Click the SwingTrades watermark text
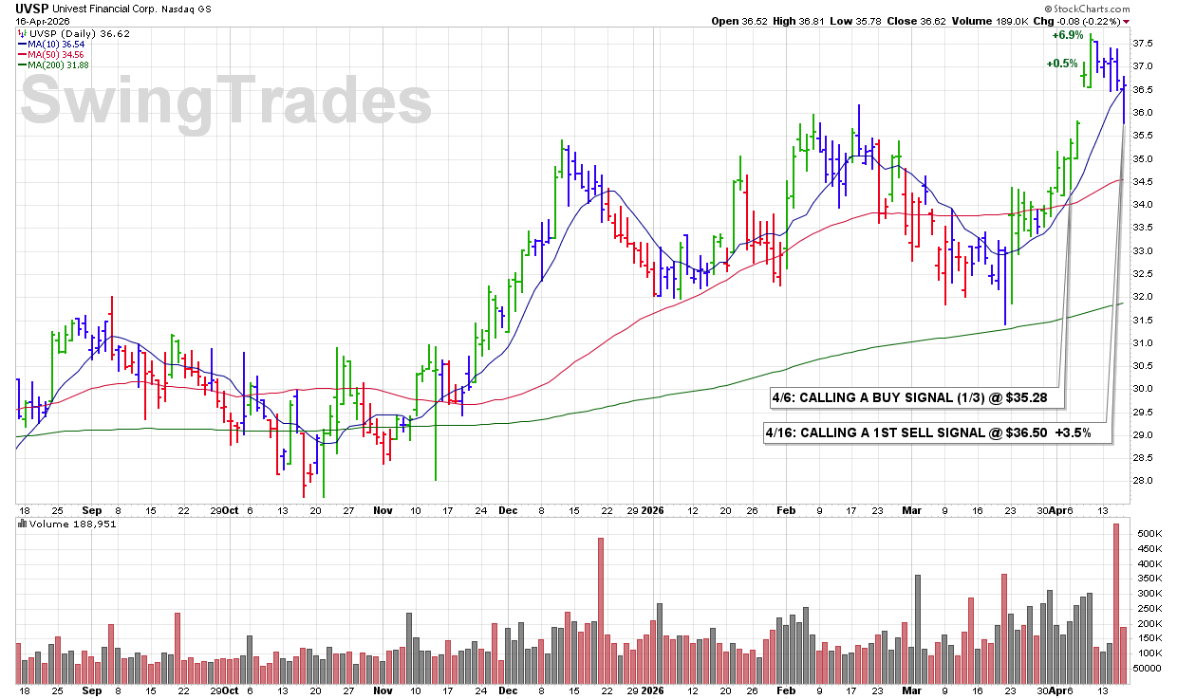Viewport: 1177px width, 699px height. [225, 102]
